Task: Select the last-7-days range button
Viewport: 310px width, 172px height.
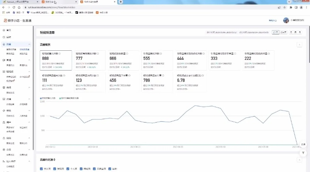Action: [275, 32]
